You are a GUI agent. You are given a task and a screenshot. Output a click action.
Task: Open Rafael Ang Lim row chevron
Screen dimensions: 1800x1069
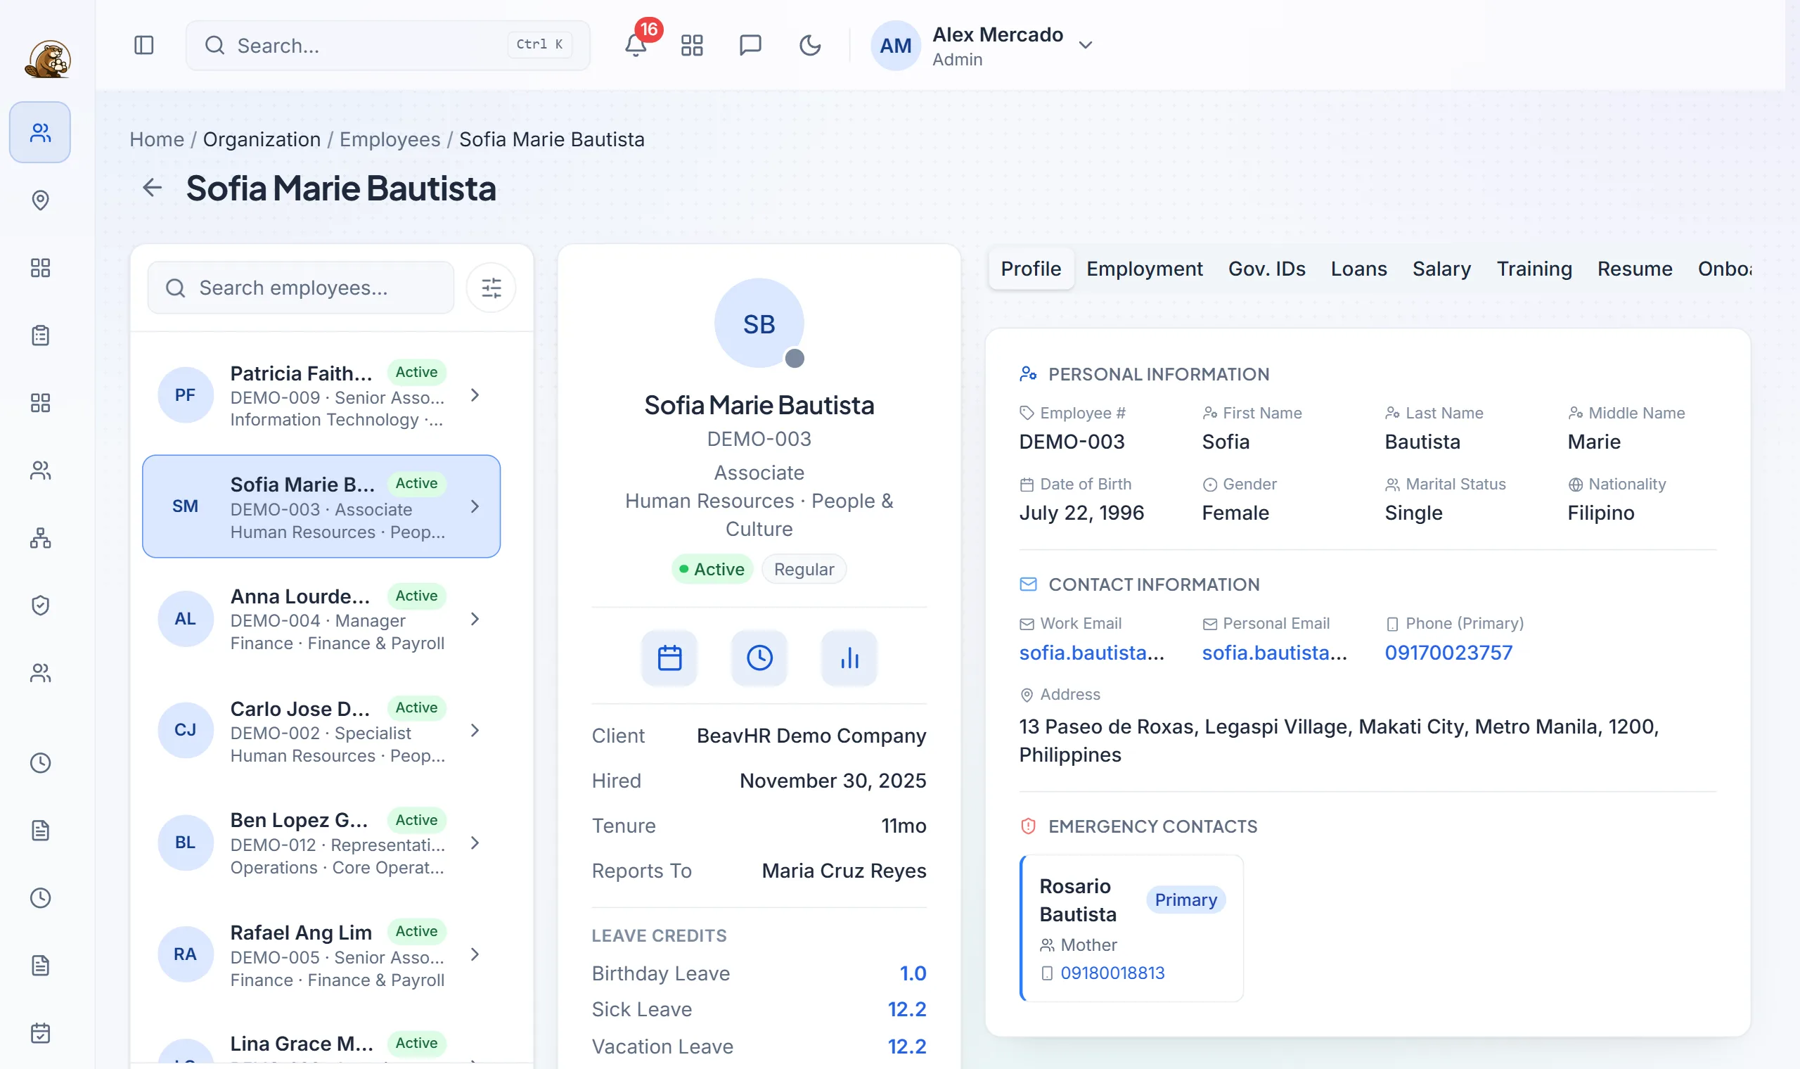pos(475,954)
